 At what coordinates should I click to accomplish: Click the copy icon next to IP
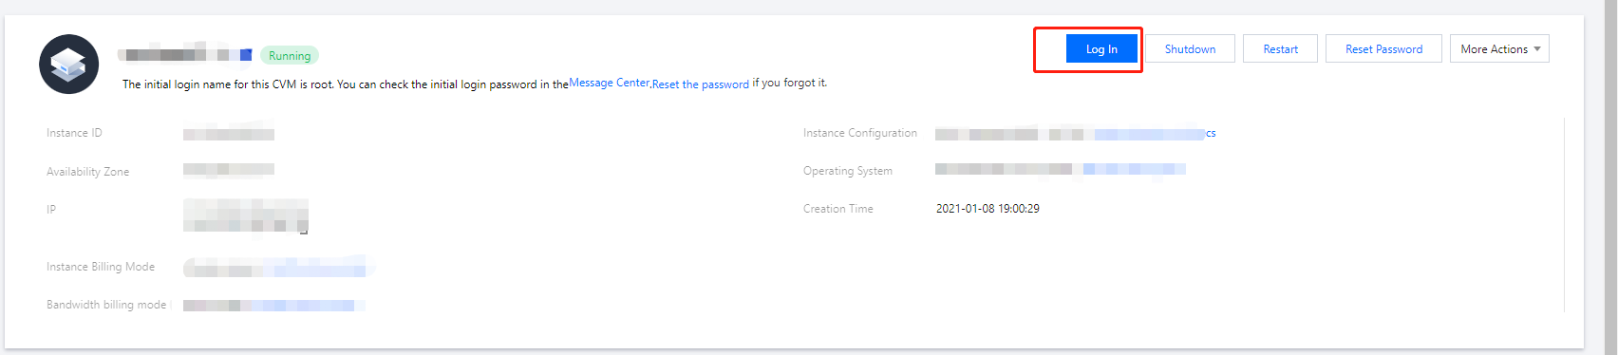[x=303, y=227]
